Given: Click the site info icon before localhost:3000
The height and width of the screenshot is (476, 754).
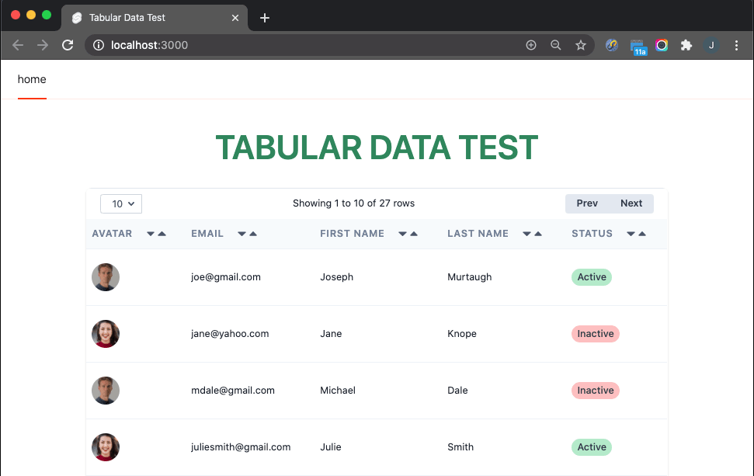Looking at the screenshot, I should [98, 45].
